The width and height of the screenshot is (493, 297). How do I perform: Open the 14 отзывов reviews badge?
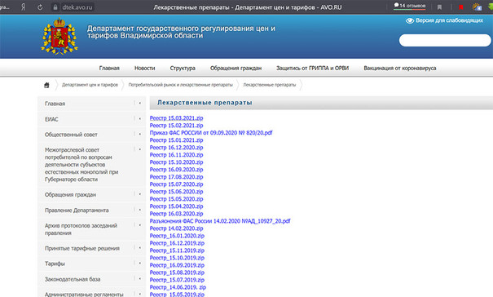410,6
